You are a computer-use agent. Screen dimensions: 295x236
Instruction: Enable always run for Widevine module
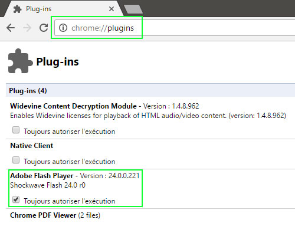point(16,130)
